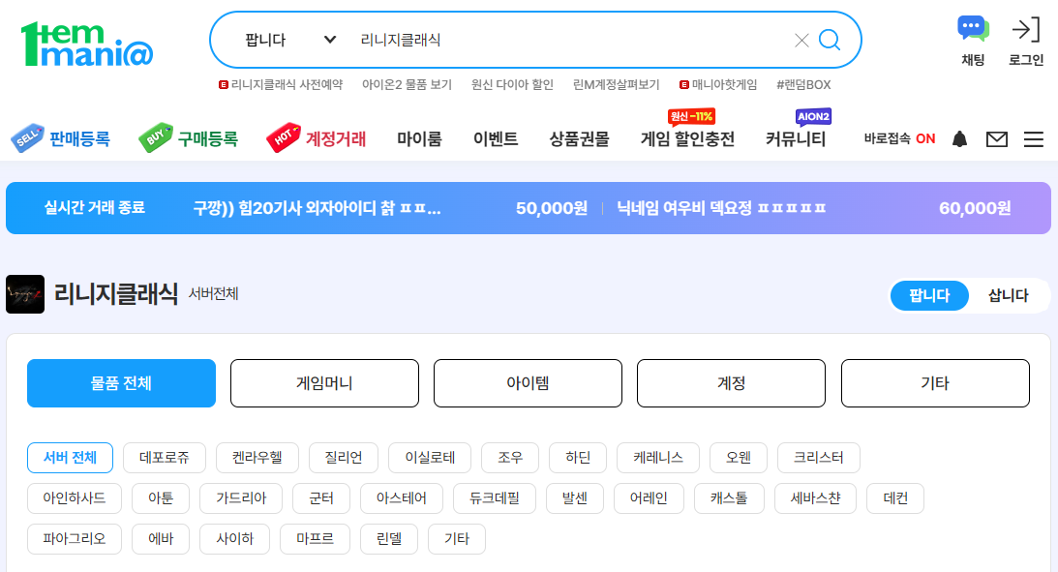The image size is (1058, 572).
Task: Click 원신 다이아 할인 link
Action: [x=512, y=84]
